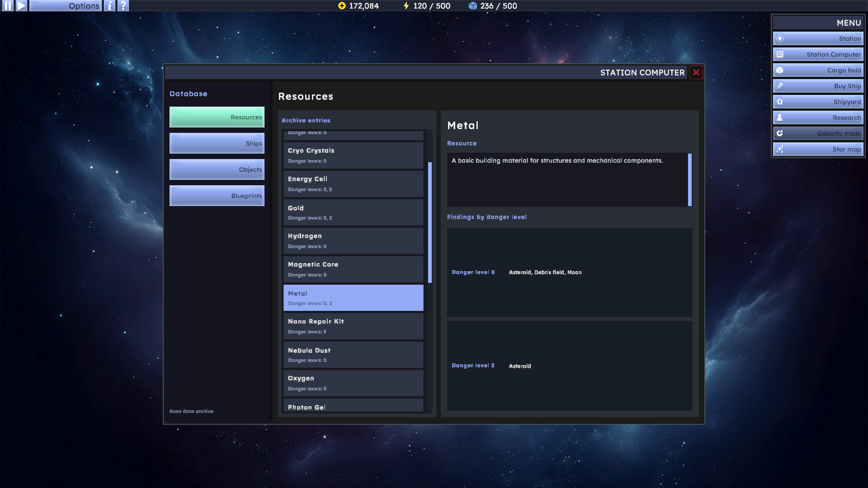This screenshot has width=868, height=488.
Task: Open the Options menu
Action: click(65, 6)
